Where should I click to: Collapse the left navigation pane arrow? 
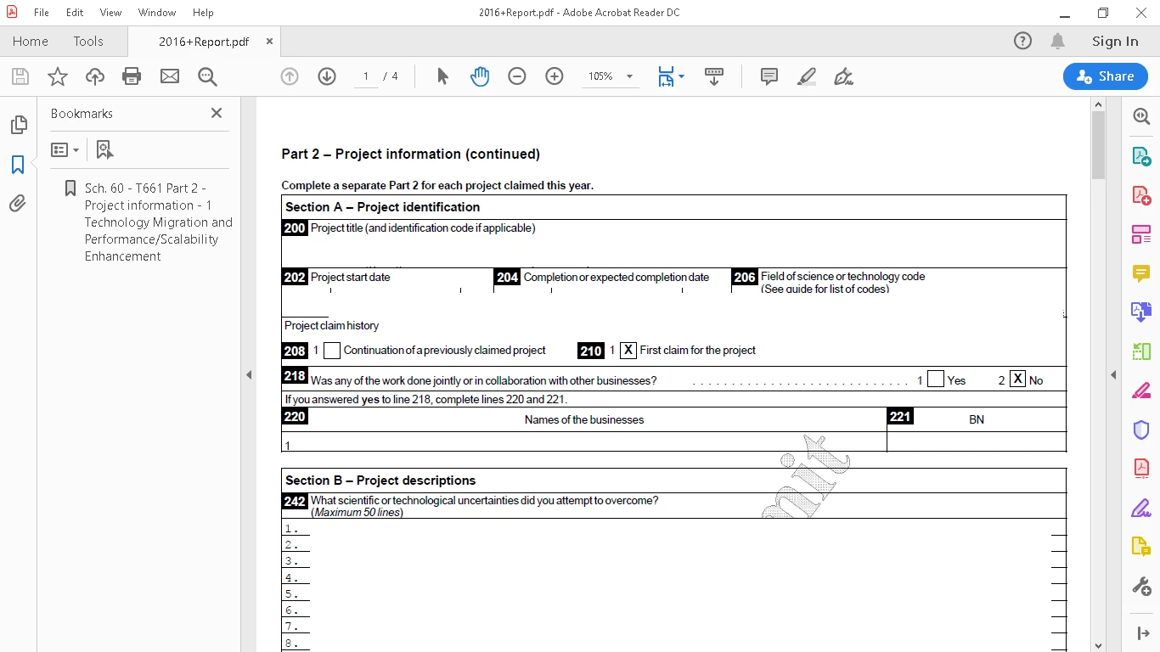[249, 374]
